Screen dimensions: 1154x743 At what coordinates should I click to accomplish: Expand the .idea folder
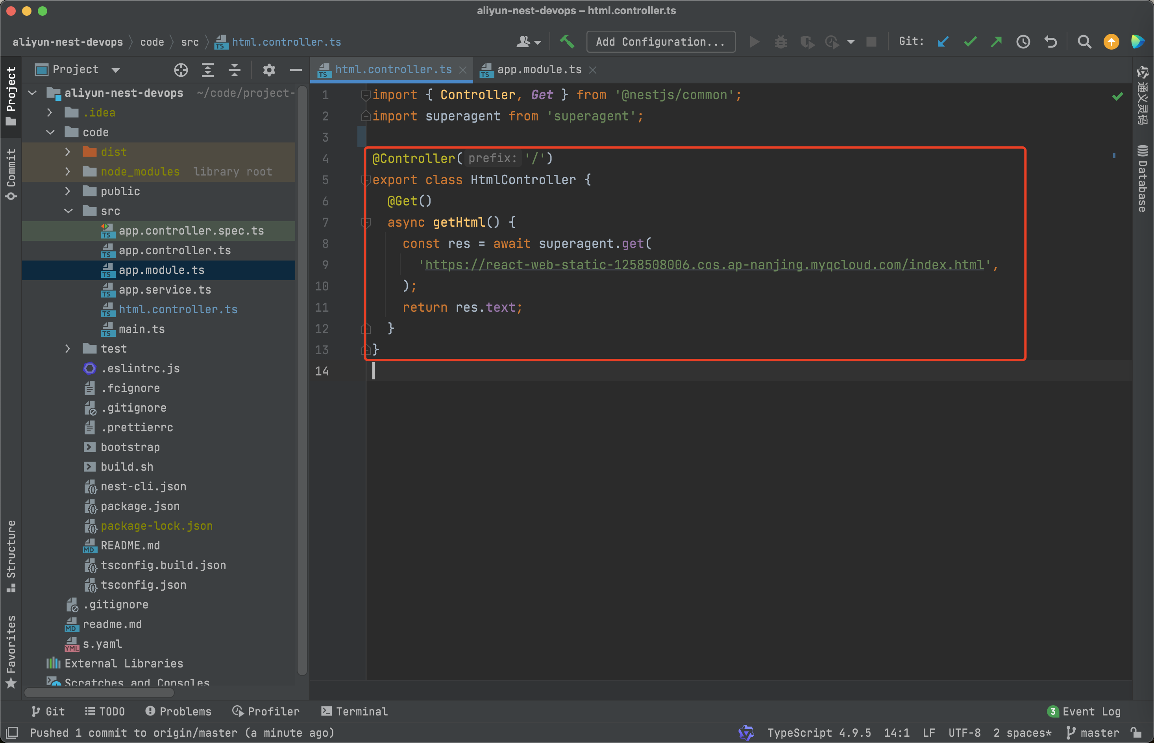[50, 113]
